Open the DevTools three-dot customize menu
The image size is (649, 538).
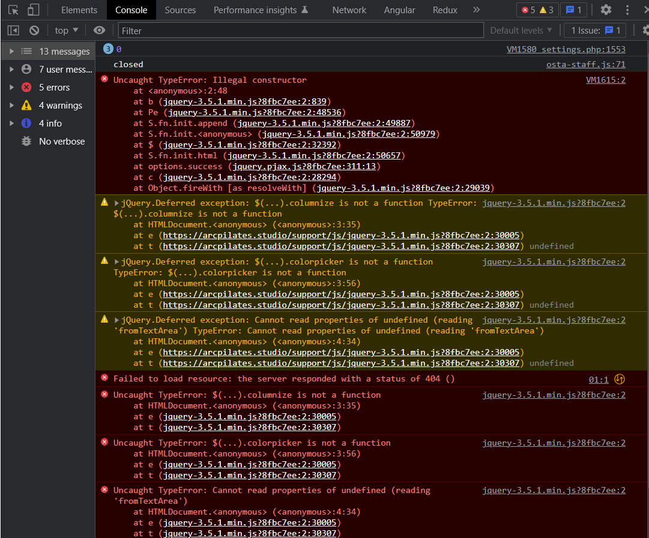[x=628, y=10]
